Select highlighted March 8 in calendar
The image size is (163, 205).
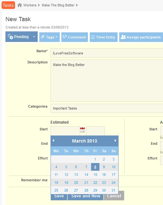(95, 167)
